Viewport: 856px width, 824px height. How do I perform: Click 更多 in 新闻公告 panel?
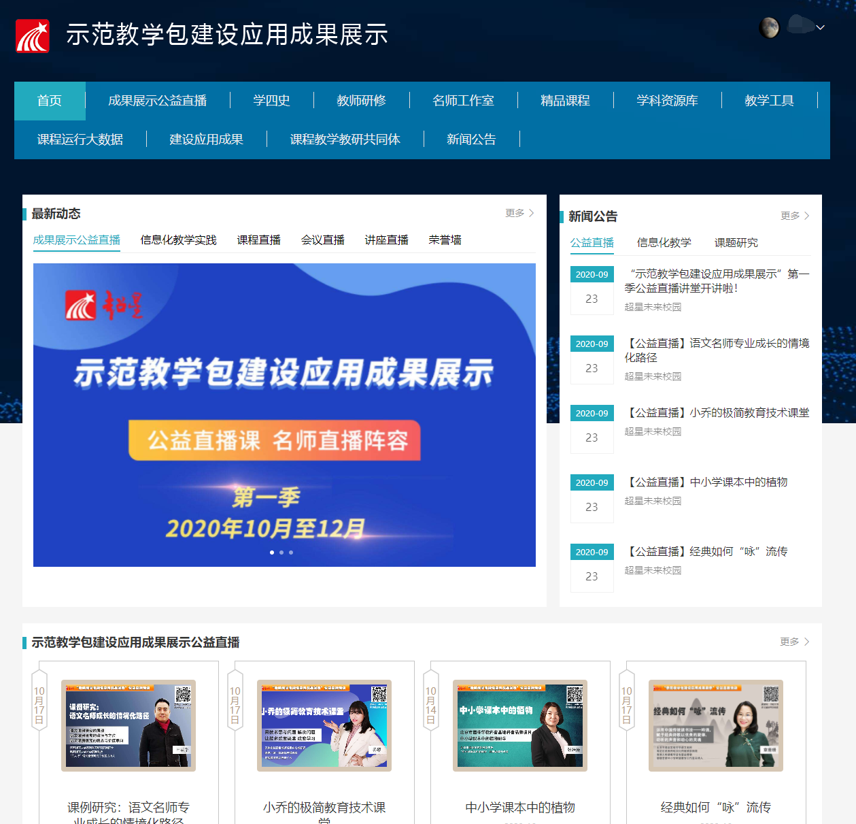795,216
